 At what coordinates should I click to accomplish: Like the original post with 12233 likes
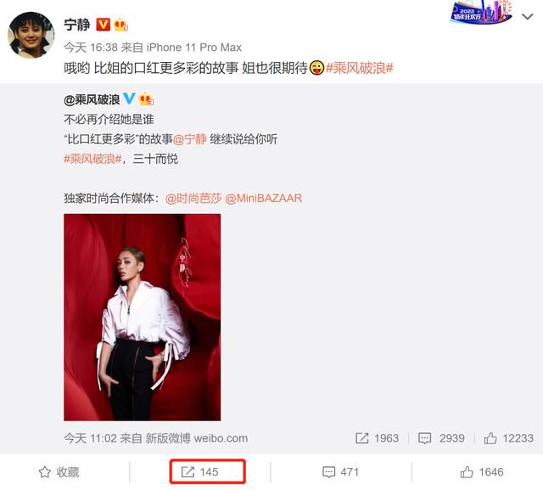coord(508,438)
